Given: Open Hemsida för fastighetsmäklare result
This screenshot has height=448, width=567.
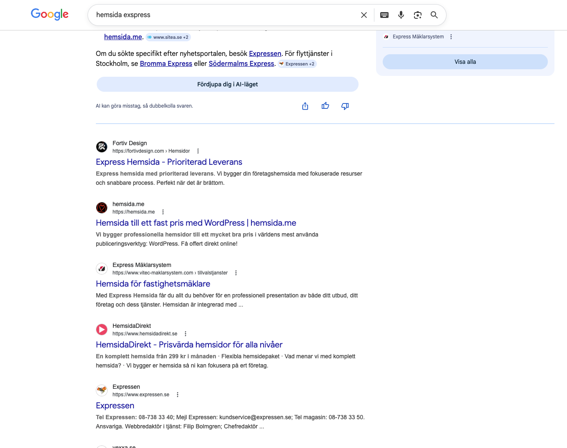Looking at the screenshot, I should click(153, 284).
